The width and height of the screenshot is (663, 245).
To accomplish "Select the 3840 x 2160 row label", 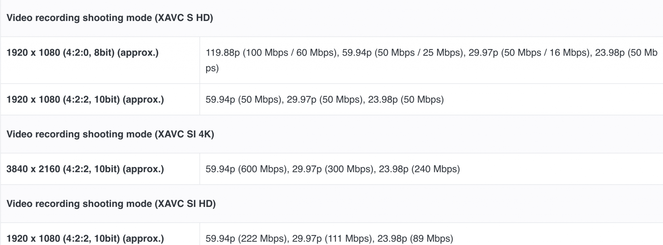I will click(85, 169).
